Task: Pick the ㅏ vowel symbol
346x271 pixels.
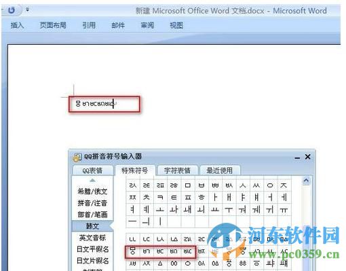Action: (215, 198)
